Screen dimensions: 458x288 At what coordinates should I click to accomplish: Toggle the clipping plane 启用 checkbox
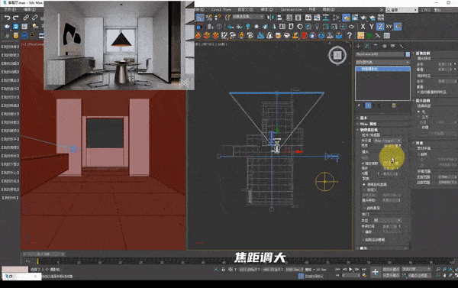418,154
